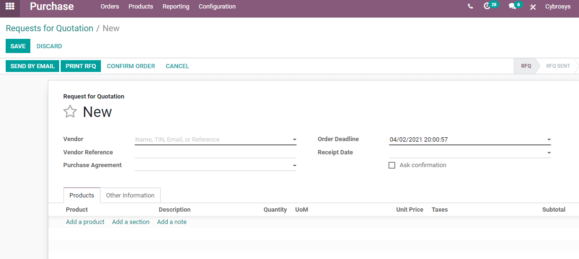Click the Taxes column header

coord(440,210)
